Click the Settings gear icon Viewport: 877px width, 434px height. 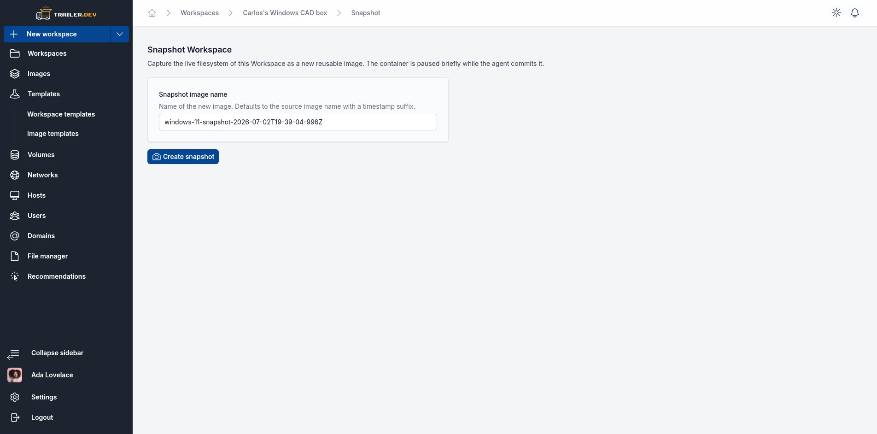tap(15, 397)
